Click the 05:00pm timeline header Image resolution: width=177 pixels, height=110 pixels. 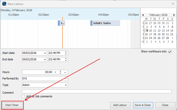click(x=133, y=15)
